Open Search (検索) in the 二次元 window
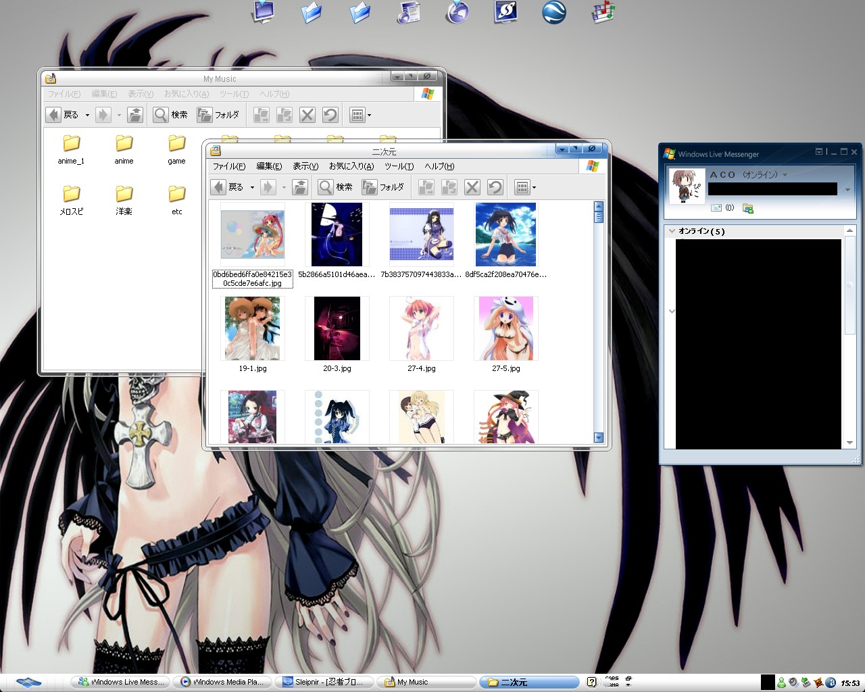 click(335, 187)
